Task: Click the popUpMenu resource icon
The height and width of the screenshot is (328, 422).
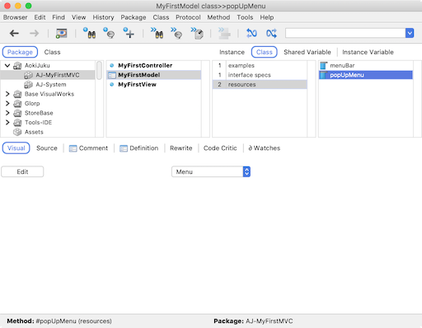Action: coord(324,75)
